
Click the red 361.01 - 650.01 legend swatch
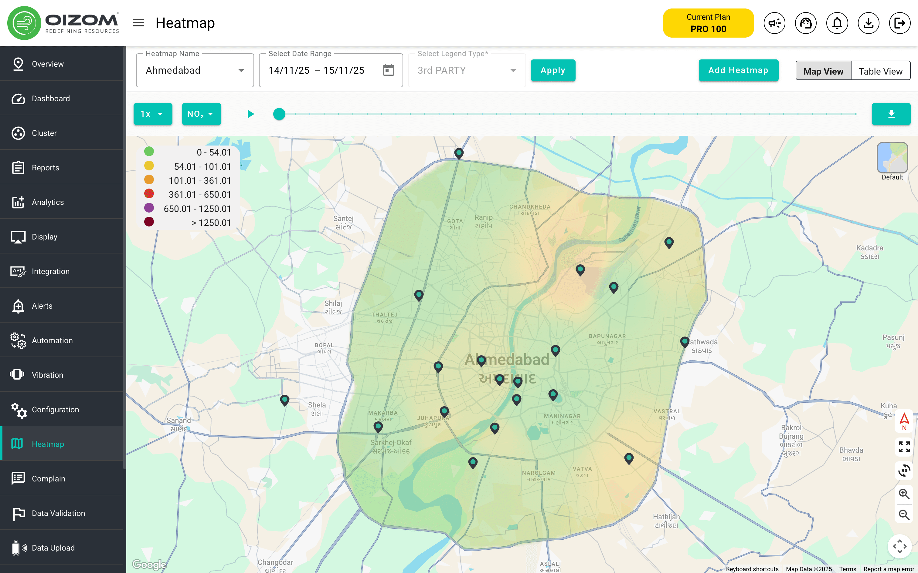click(149, 194)
